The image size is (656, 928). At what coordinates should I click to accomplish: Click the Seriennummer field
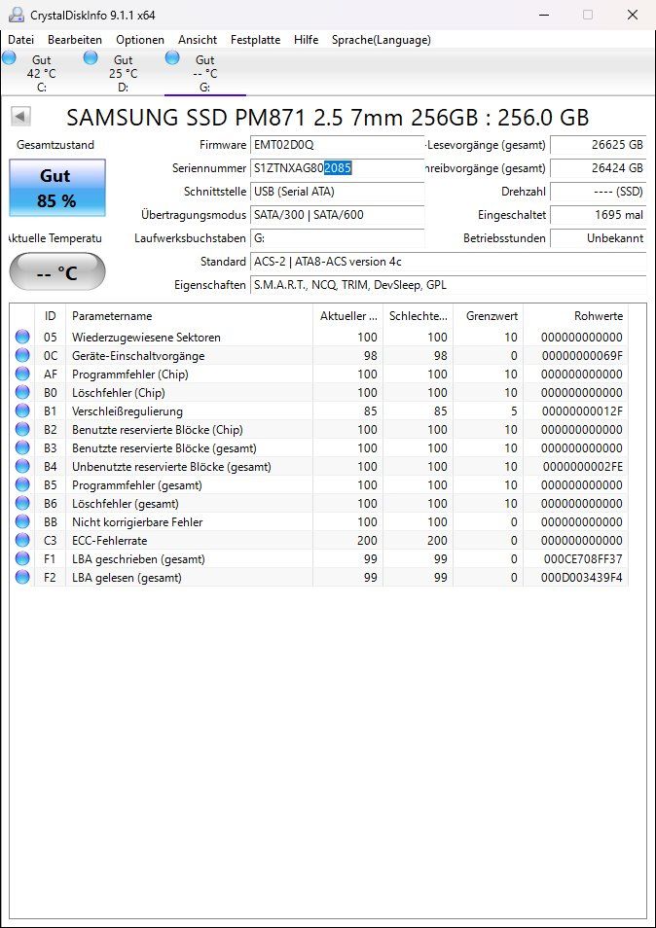(x=338, y=168)
